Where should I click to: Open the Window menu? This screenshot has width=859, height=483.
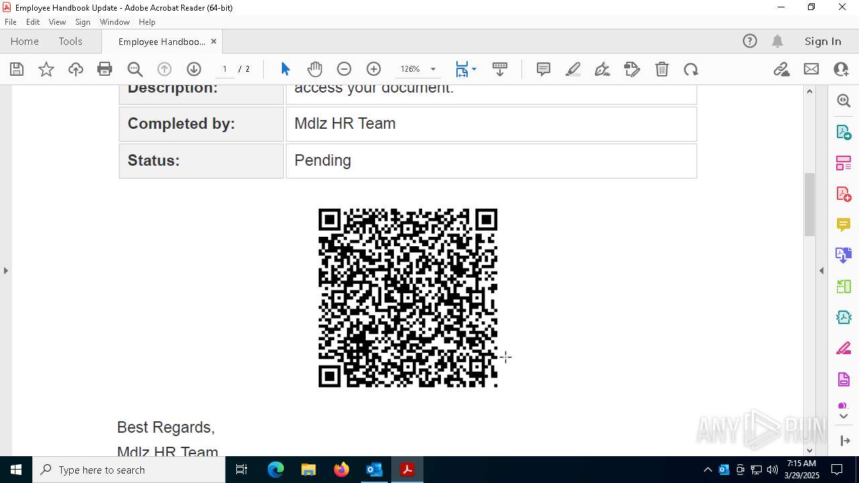pos(115,21)
